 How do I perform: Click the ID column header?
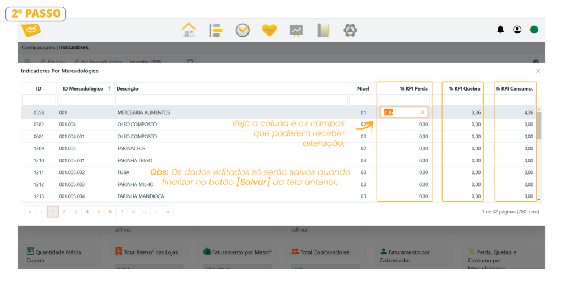[38, 88]
